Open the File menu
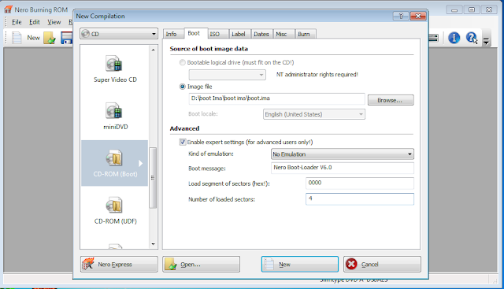The image size is (504, 289). point(17,22)
